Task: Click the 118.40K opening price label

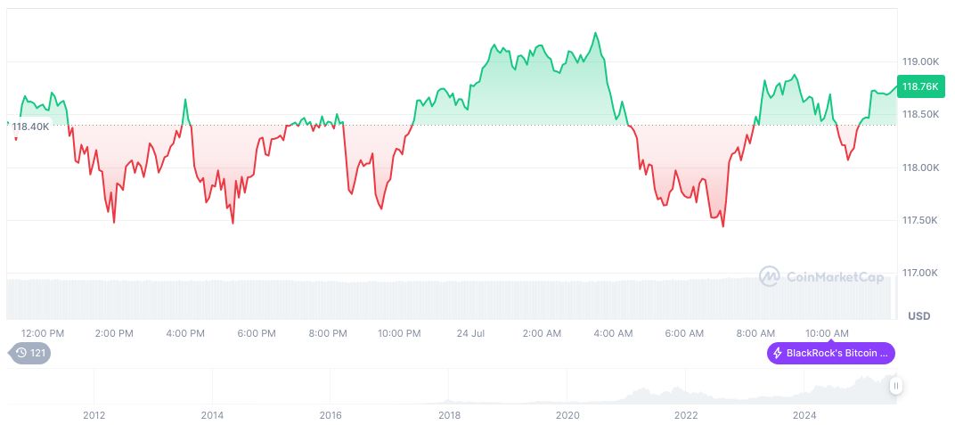Action: pos(30,127)
